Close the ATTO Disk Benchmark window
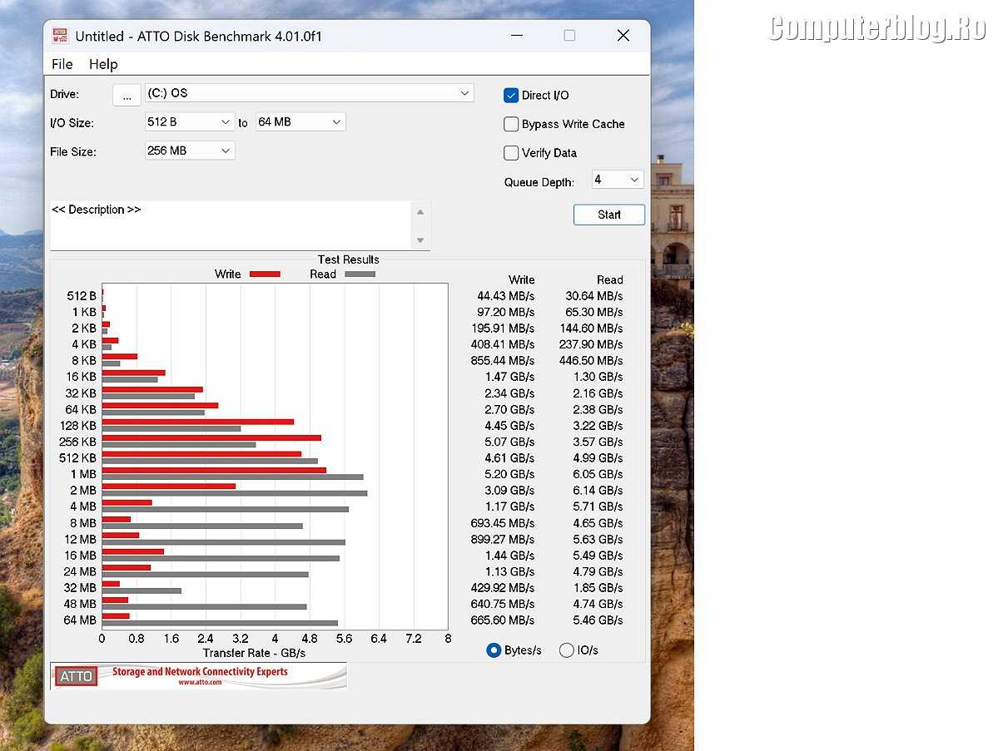 coord(623,36)
